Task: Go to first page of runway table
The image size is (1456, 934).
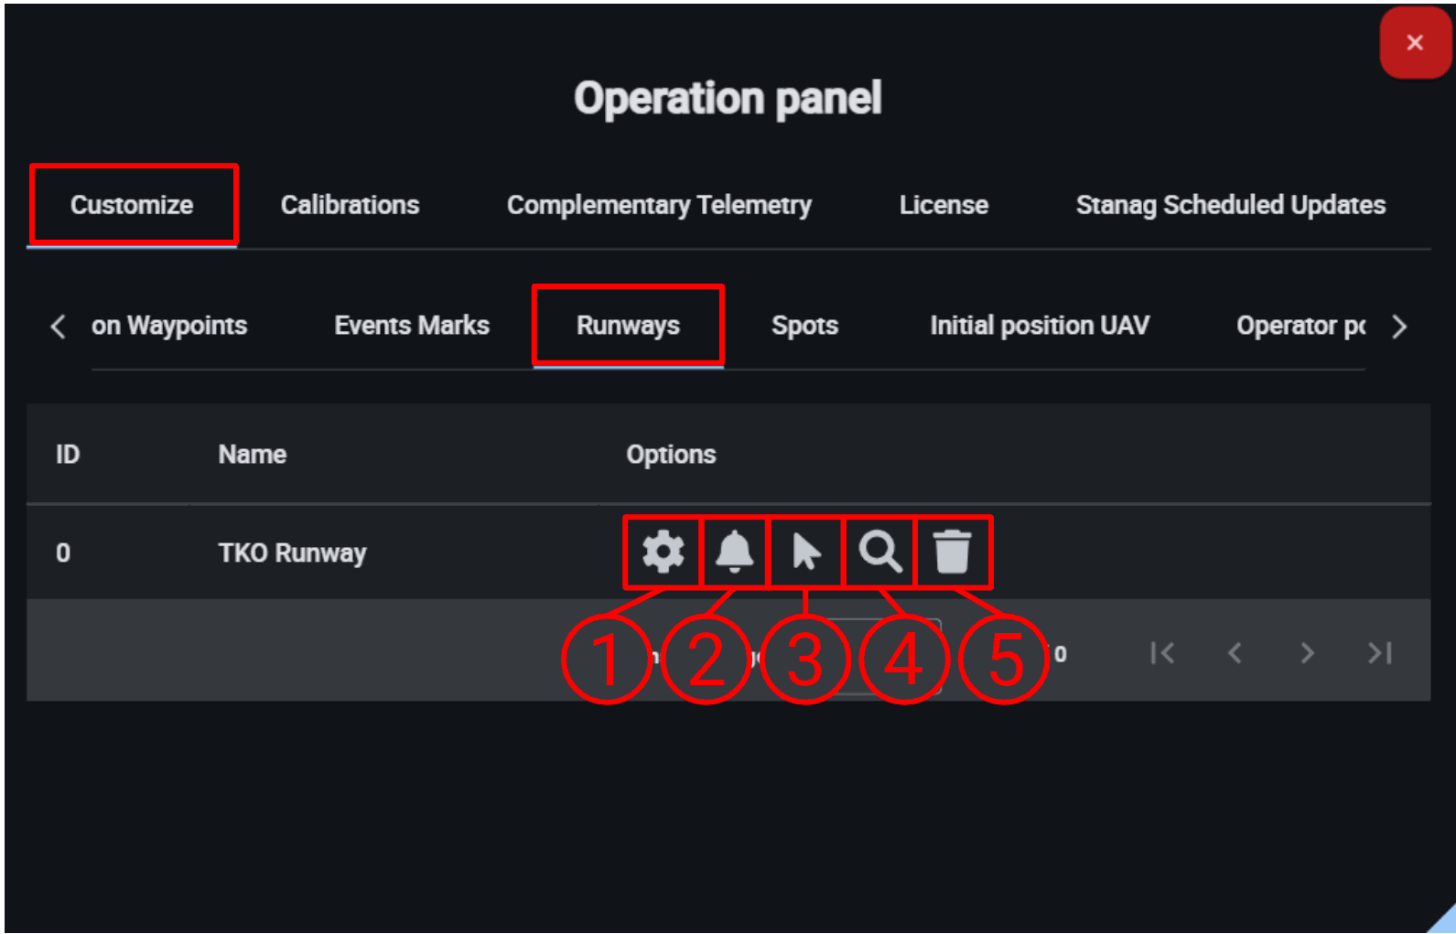Action: 1162,653
